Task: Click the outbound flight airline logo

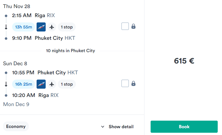Action: pyautogui.click(x=41, y=27)
